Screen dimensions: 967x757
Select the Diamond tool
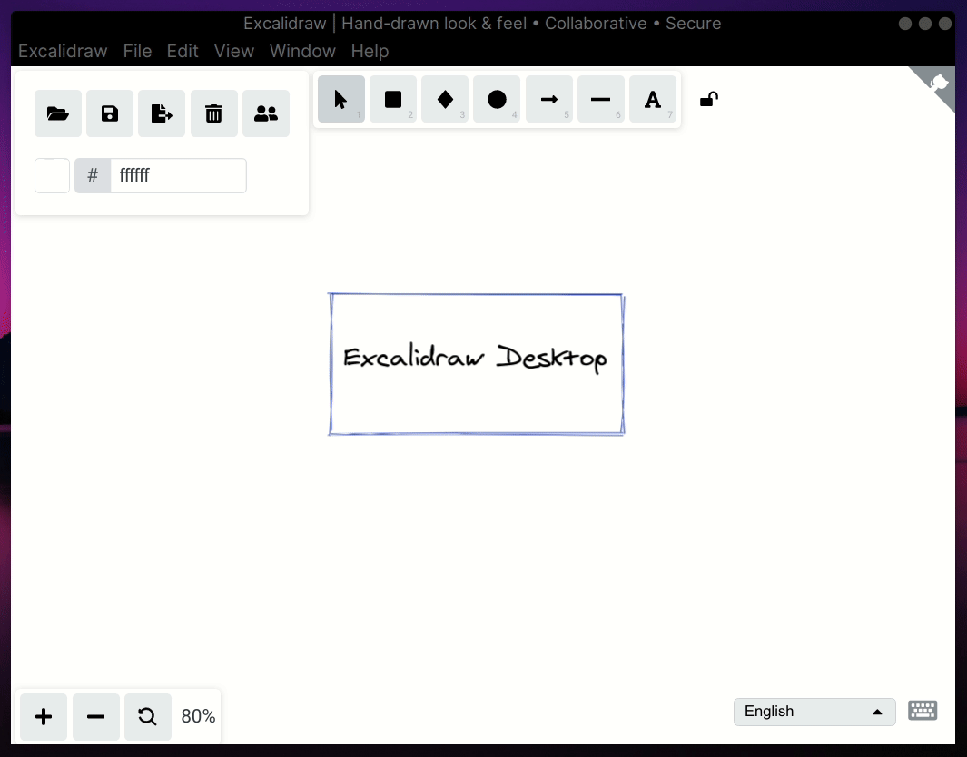click(x=445, y=100)
